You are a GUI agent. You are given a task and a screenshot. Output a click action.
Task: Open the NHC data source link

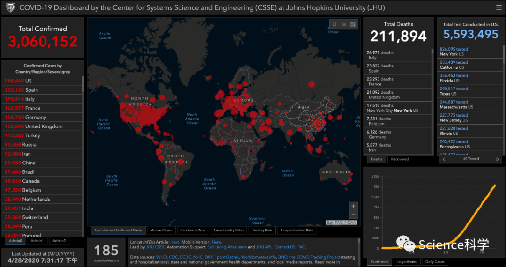(x=198, y=257)
